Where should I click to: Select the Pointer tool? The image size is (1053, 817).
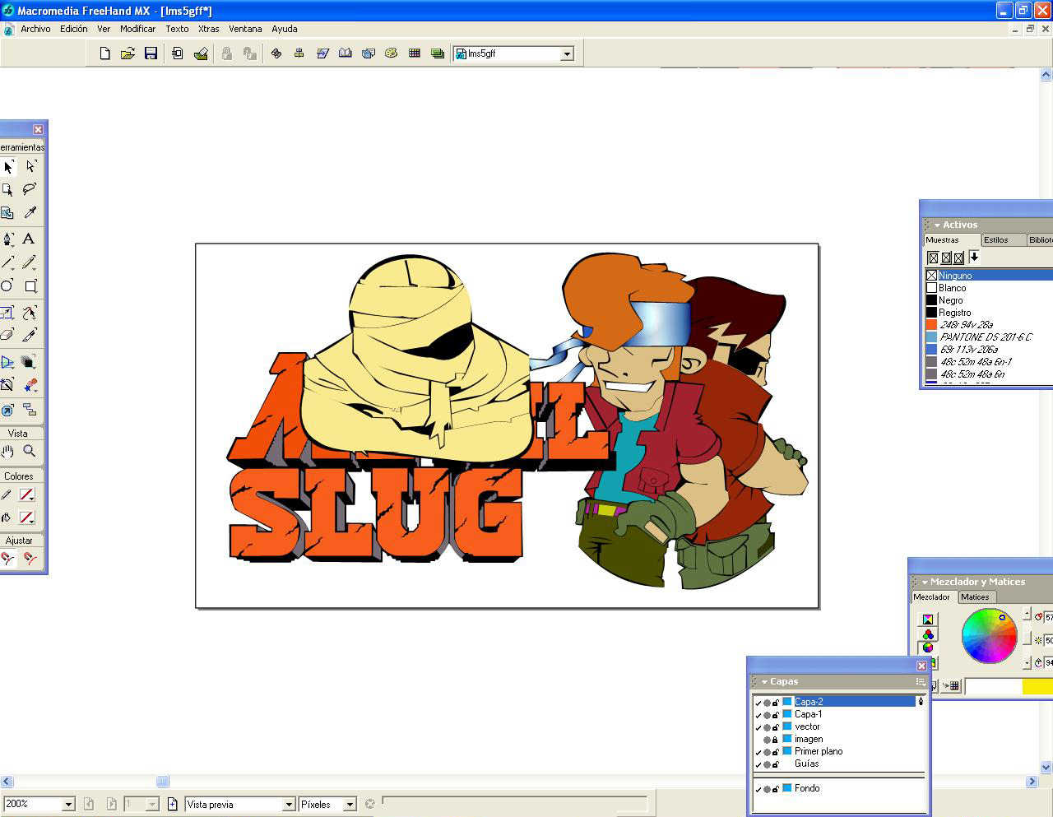[x=7, y=167]
